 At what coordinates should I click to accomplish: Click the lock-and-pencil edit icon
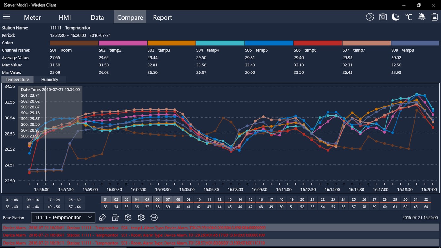coord(115,217)
